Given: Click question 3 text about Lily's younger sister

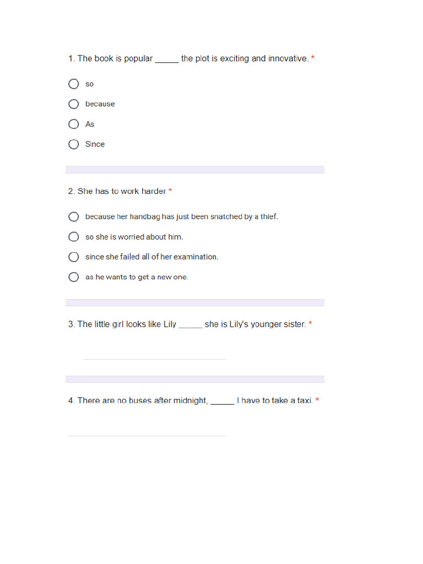Looking at the screenshot, I should [x=187, y=324].
